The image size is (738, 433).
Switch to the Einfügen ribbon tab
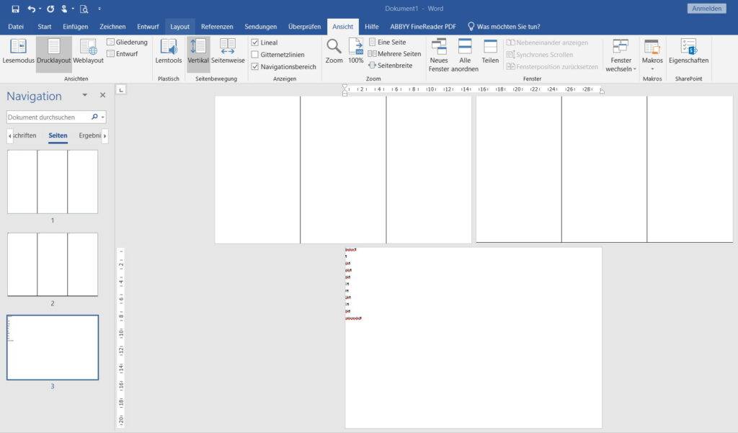[x=75, y=27]
